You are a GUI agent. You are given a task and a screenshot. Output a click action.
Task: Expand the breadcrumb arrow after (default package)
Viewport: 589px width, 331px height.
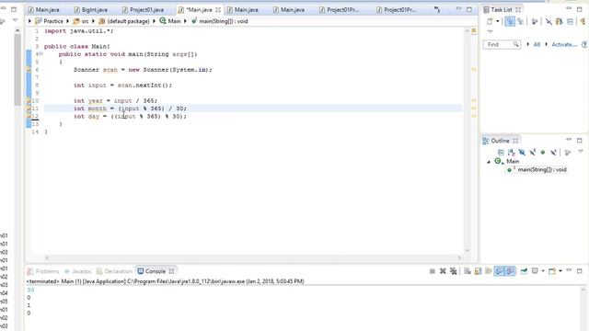[x=154, y=21]
